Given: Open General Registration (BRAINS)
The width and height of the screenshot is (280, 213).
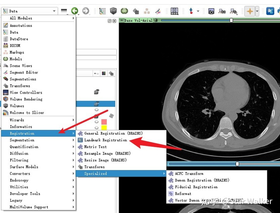Looking at the screenshot, I should tap(121, 133).
